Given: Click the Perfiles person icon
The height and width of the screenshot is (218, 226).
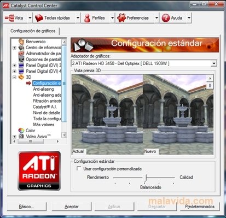Looking at the screenshot, I should 88,18.
